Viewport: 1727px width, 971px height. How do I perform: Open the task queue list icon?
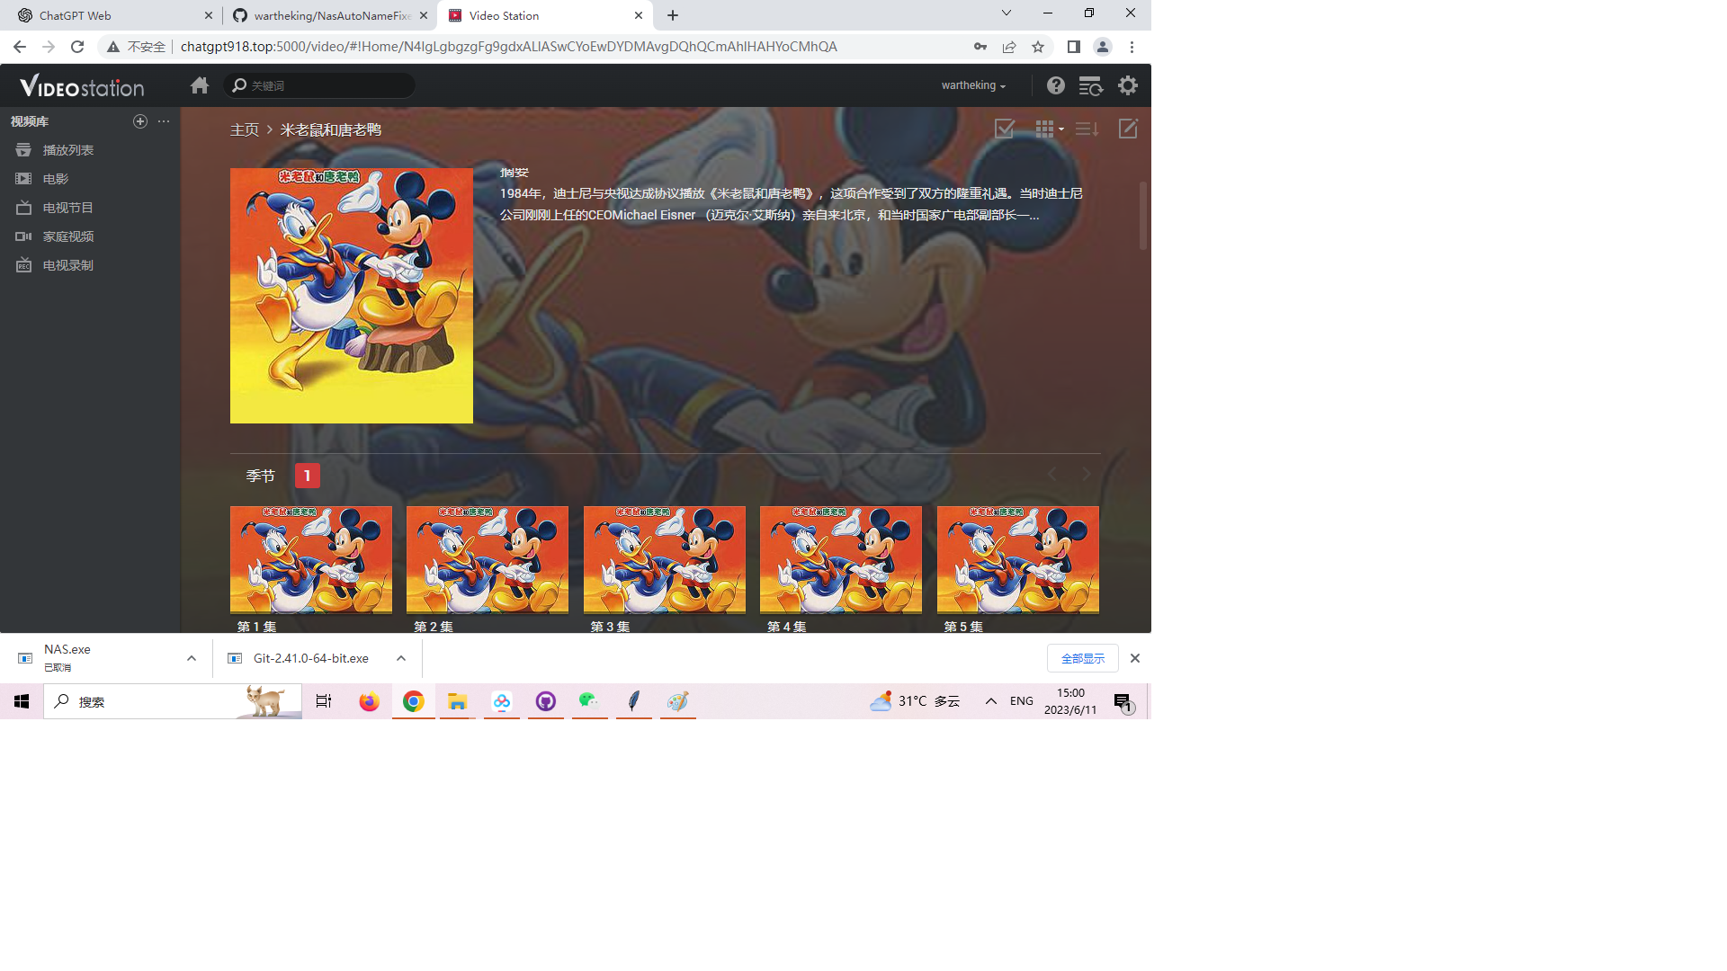(1090, 85)
